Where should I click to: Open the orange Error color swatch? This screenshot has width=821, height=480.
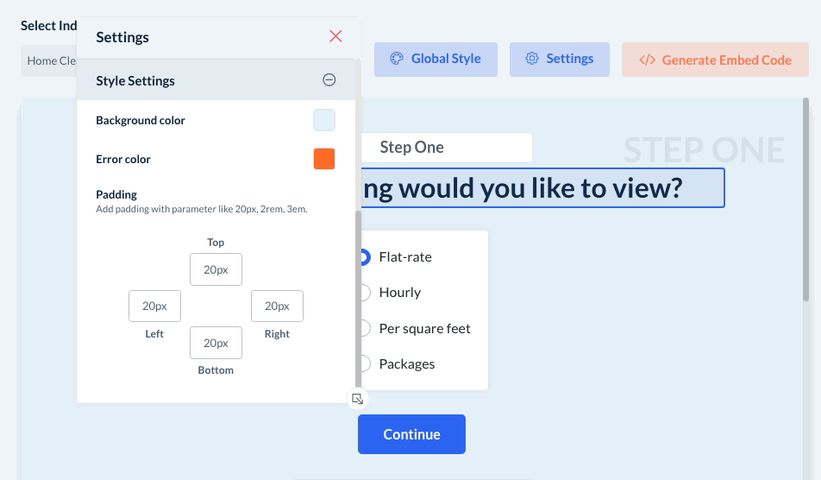324,159
